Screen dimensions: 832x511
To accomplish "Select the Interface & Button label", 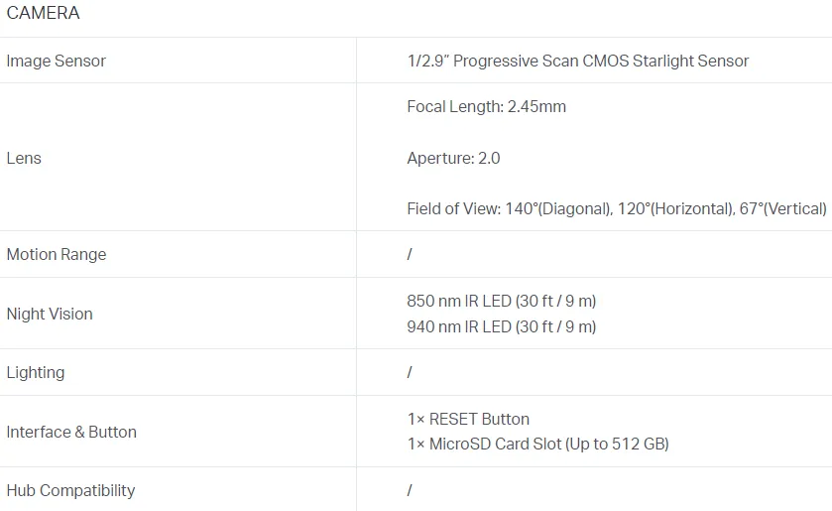I will pyautogui.click(x=71, y=432).
